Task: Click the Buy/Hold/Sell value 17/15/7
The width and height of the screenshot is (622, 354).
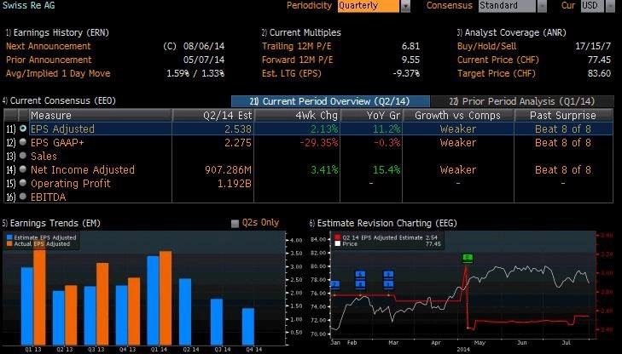Action: pyautogui.click(x=593, y=46)
